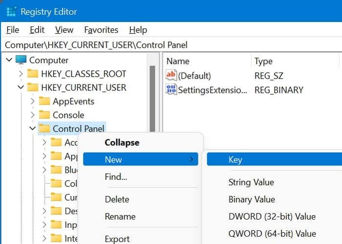The height and width of the screenshot is (244, 342).
Task: Select the Control Panel tree label
Action: coord(79,129)
